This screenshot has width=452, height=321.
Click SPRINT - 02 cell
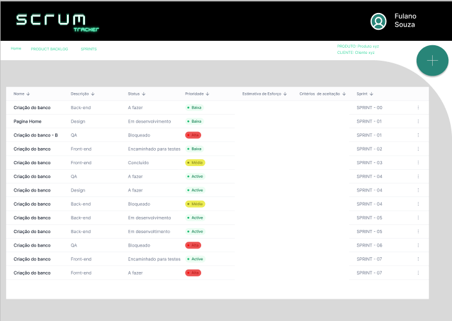coord(369,149)
